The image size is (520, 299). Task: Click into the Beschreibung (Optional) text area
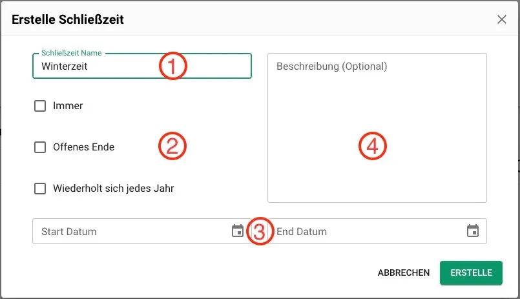[x=377, y=128]
